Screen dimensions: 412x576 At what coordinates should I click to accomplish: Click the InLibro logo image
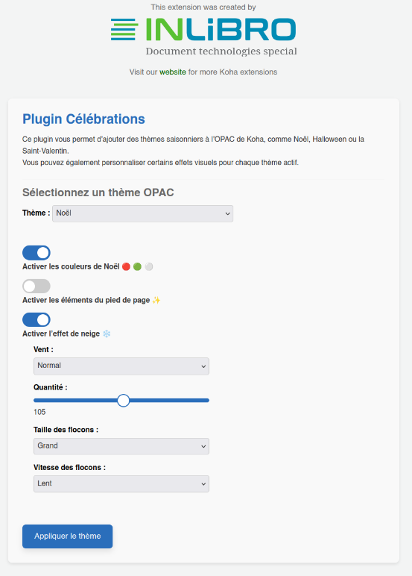[203, 36]
